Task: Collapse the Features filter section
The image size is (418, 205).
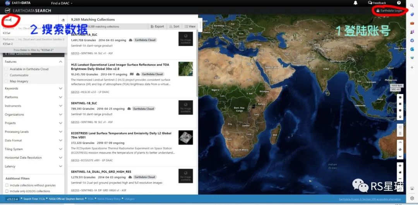Action: [x=34, y=62]
